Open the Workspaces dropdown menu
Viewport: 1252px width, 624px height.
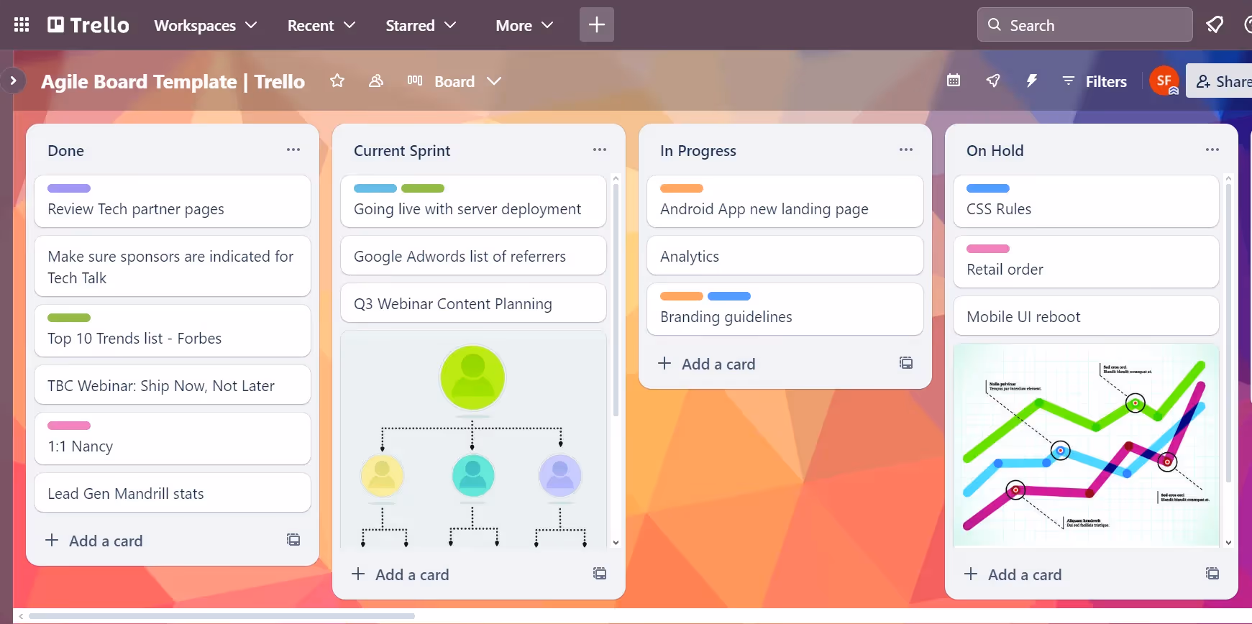(x=206, y=25)
